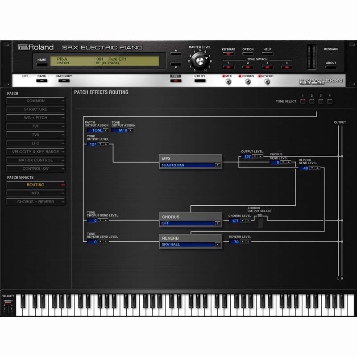Open the Category list button

coord(64,81)
